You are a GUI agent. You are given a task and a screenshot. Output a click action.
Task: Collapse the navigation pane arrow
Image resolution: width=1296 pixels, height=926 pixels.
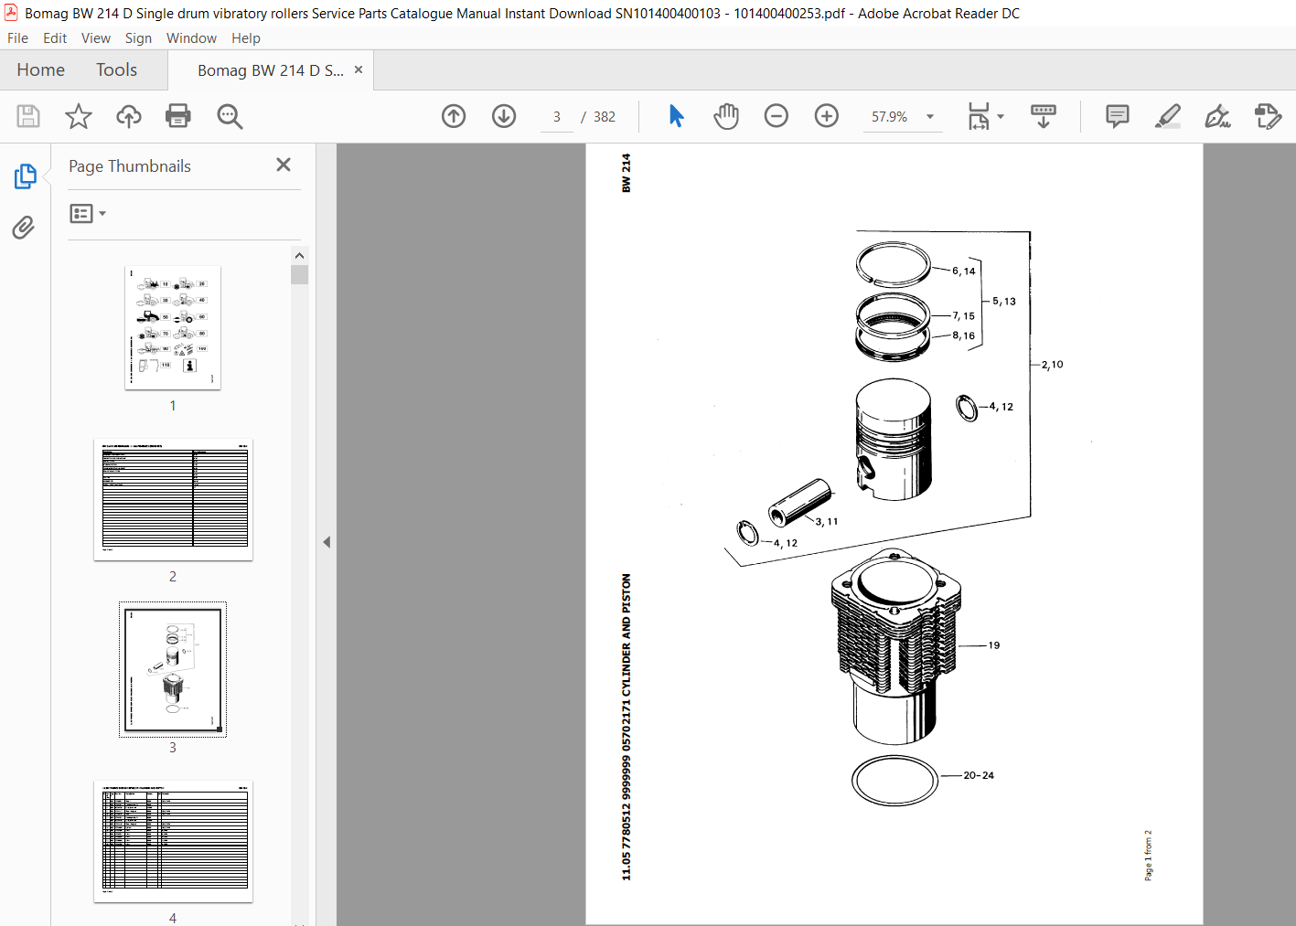pyautogui.click(x=327, y=542)
